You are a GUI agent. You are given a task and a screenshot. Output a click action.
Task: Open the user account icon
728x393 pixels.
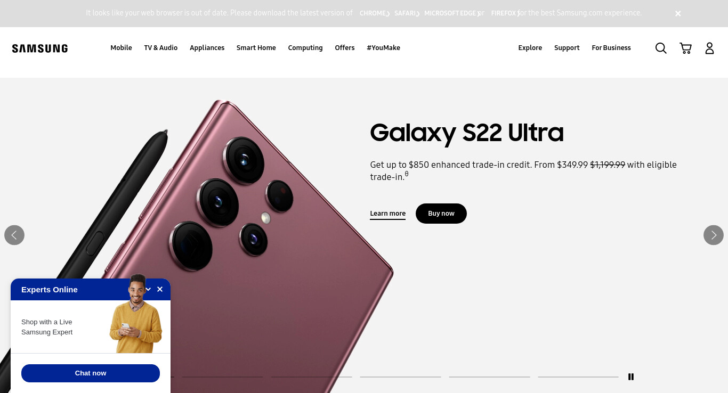click(x=709, y=48)
